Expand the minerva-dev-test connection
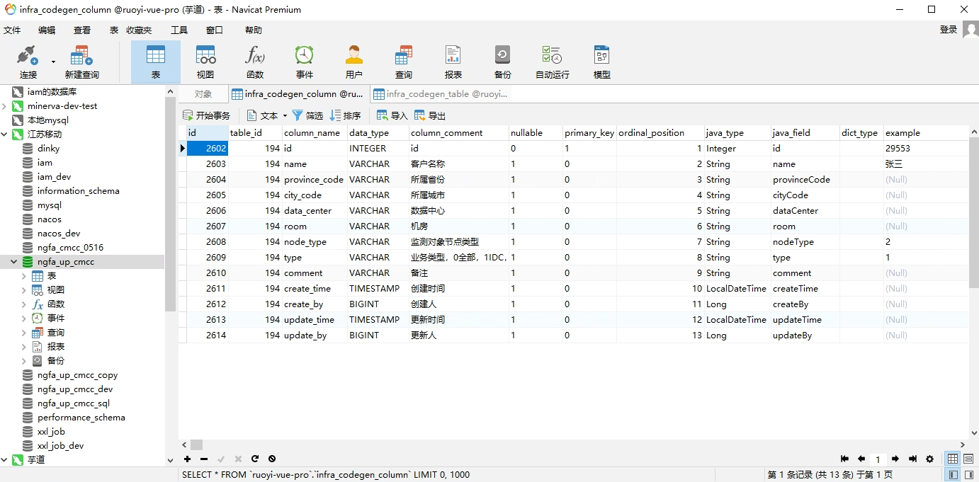Viewport: 979px width, 482px height. click(5, 106)
